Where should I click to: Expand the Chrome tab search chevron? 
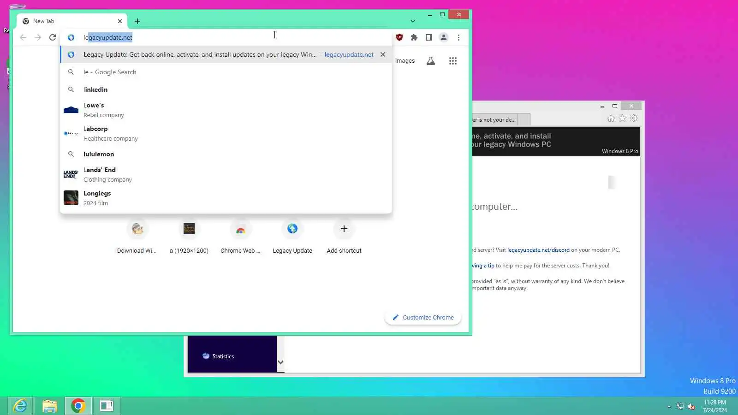point(413,21)
